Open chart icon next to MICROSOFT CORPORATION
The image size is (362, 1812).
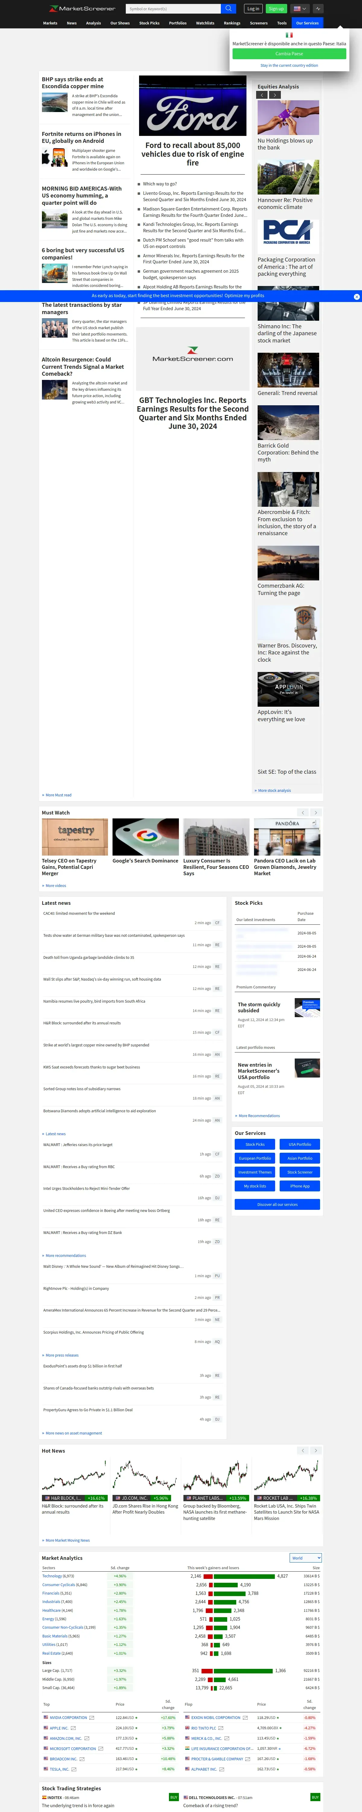click(100, 1749)
